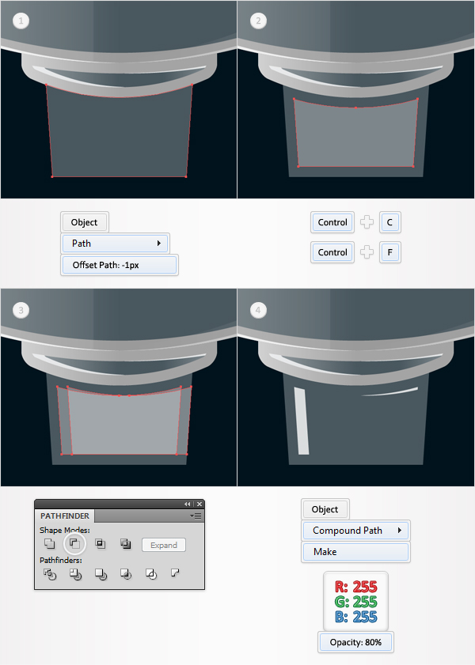Open the Pathfinder panel options menu
Viewport: 475px width, 665px height.
click(x=196, y=516)
